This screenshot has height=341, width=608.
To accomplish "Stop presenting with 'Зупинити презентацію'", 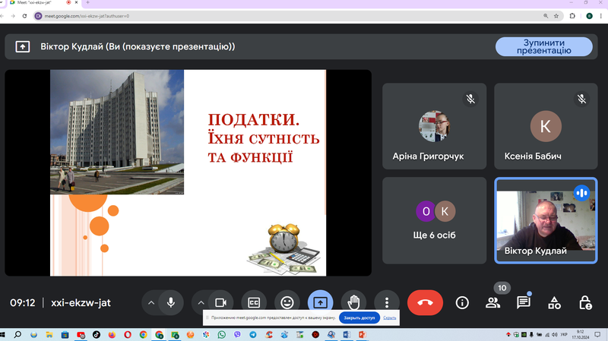I will coord(543,46).
